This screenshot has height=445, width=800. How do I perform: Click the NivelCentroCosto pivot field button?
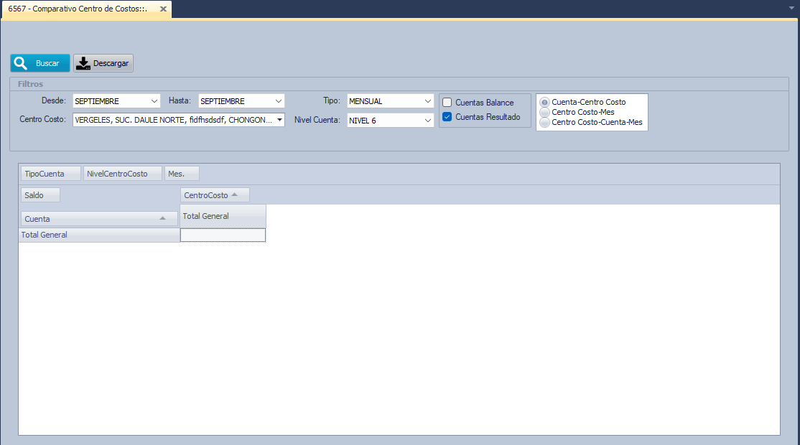tap(123, 174)
